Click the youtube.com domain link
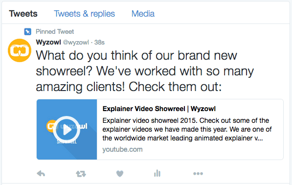This screenshot has height=185, width=292. [x=123, y=149]
